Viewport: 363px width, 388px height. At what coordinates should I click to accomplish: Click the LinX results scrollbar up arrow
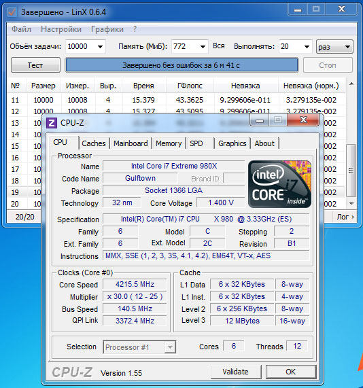point(351,84)
